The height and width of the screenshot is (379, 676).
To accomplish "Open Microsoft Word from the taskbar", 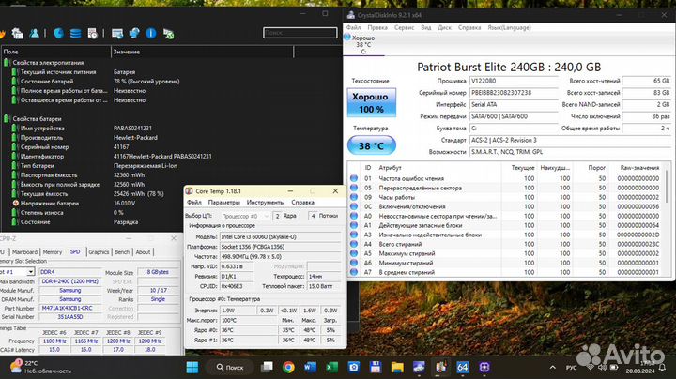I will coord(310,367).
